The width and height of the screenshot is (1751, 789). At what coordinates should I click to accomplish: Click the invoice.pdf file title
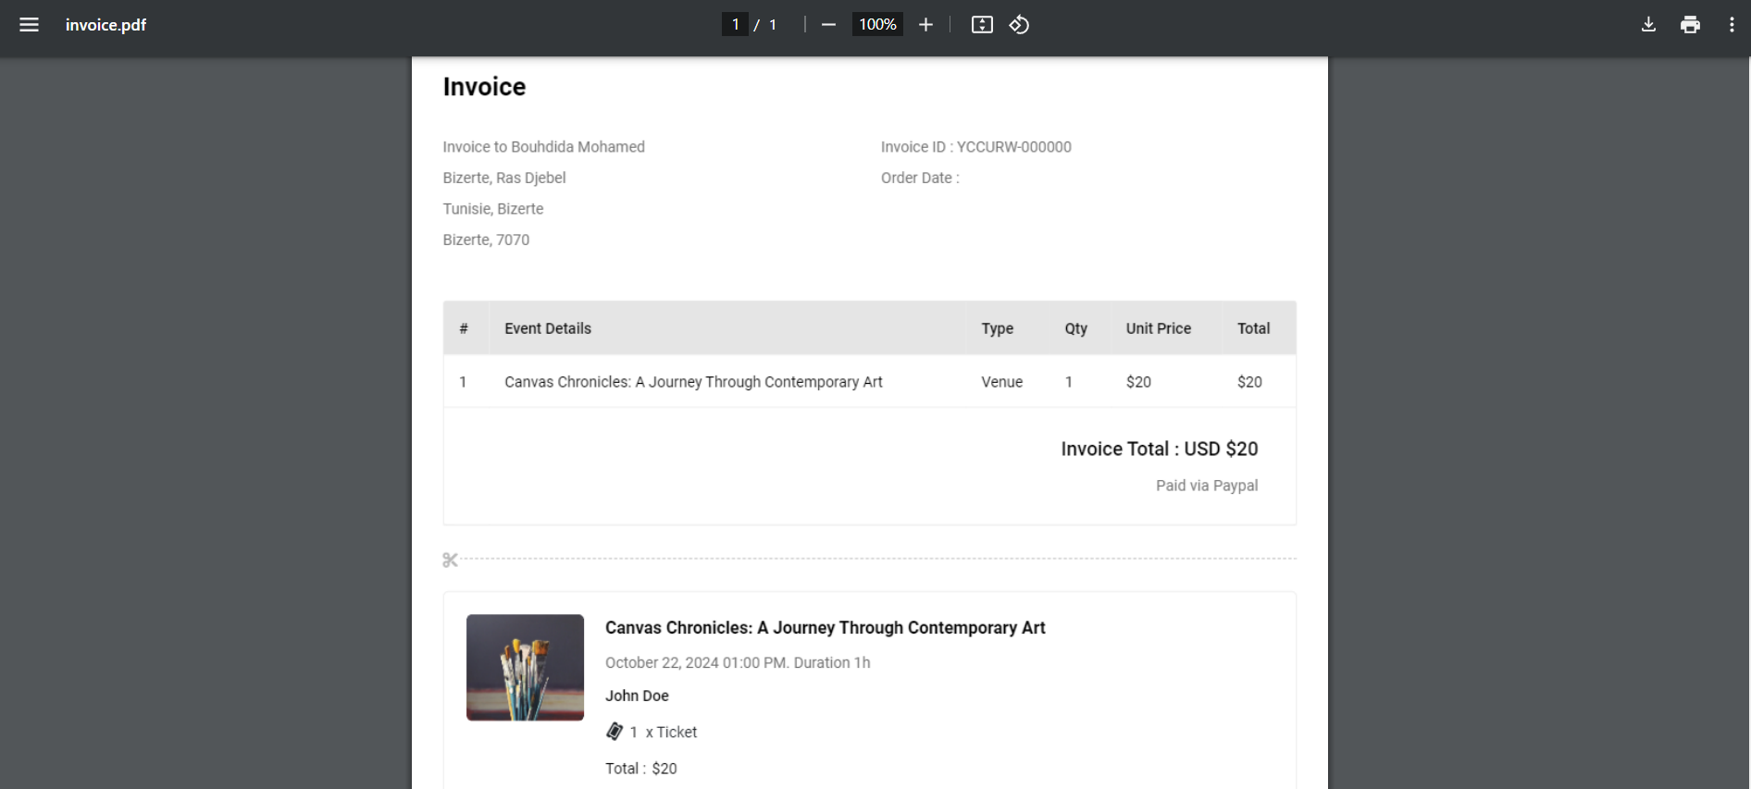(106, 25)
